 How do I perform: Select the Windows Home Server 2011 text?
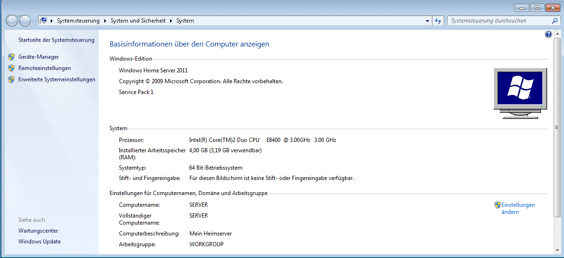(x=153, y=70)
